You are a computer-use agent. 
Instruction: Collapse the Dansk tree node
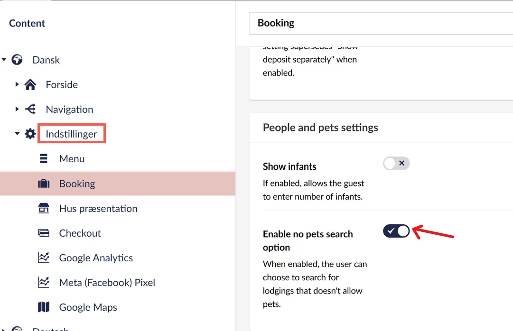(x=4, y=60)
